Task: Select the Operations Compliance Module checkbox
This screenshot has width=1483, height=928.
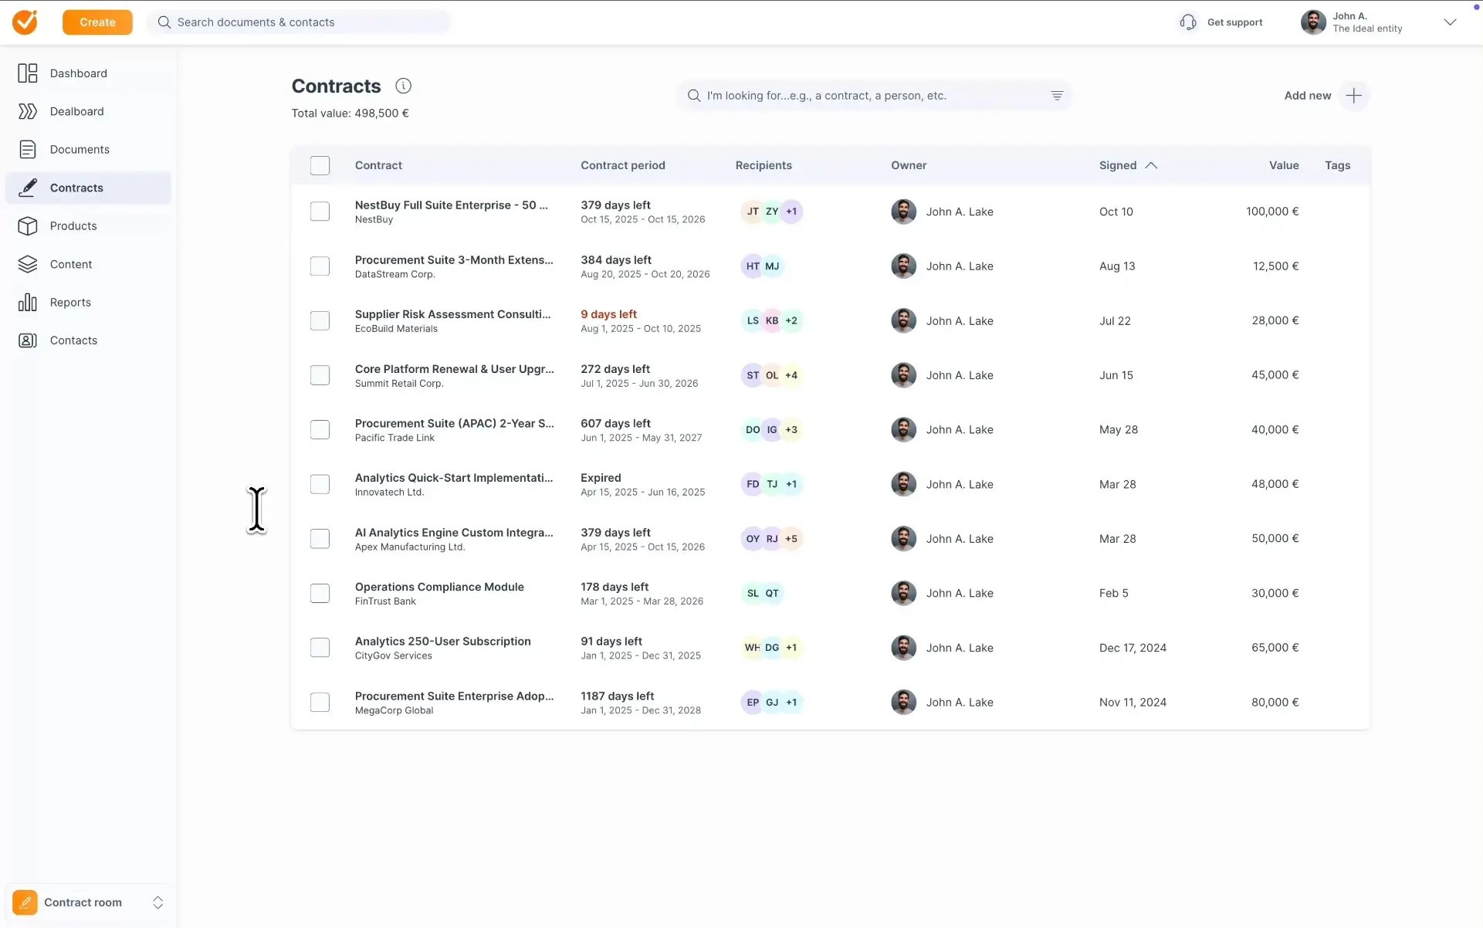Action: (320, 593)
